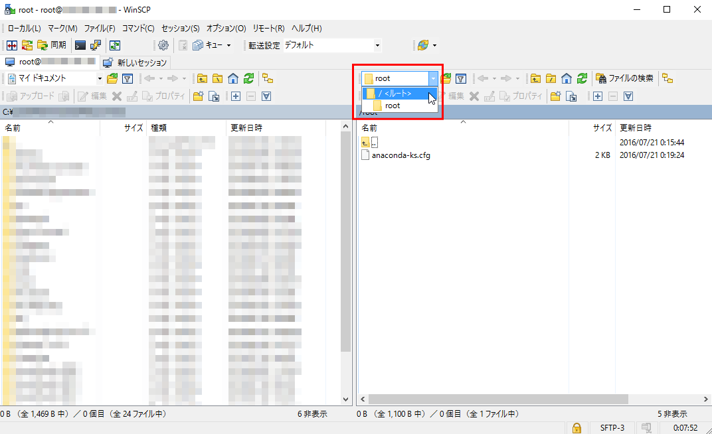The image size is (712, 434).
Task: Click local Select Files plus icon
Action: pos(236,96)
